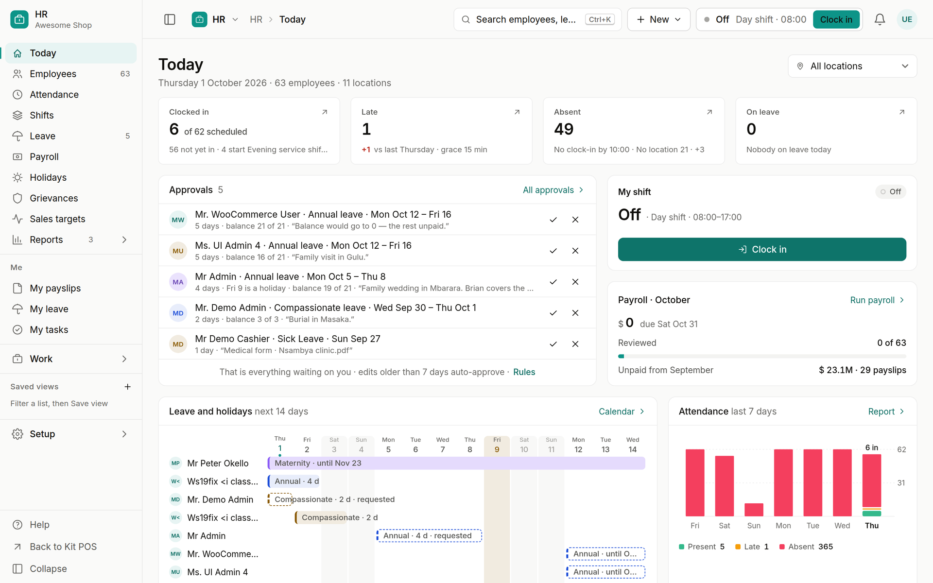This screenshot has width=933, height=583.
Task: Open the leave Calendar link
Action: 622,412
